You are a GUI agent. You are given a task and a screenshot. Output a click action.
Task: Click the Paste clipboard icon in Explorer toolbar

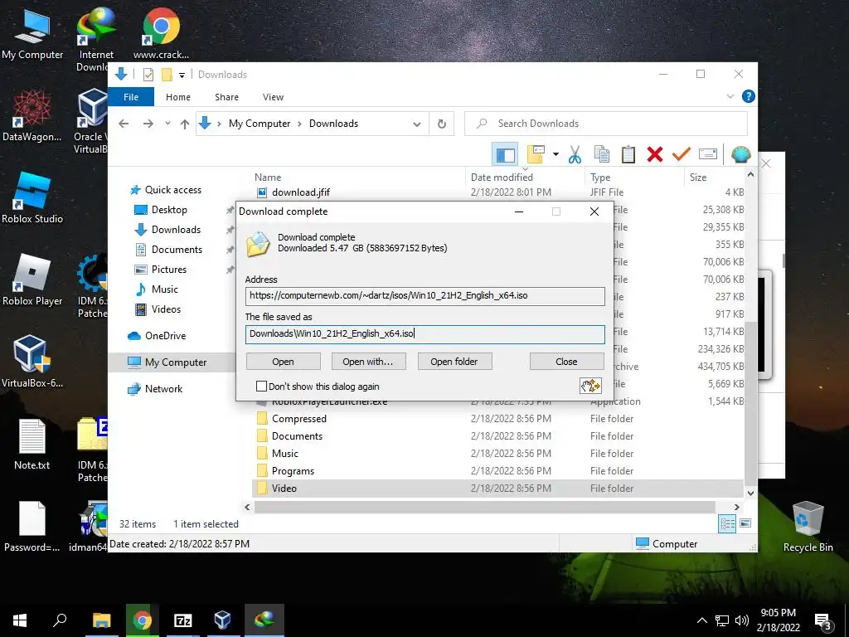pyautogui.click(x=628, y=154)
